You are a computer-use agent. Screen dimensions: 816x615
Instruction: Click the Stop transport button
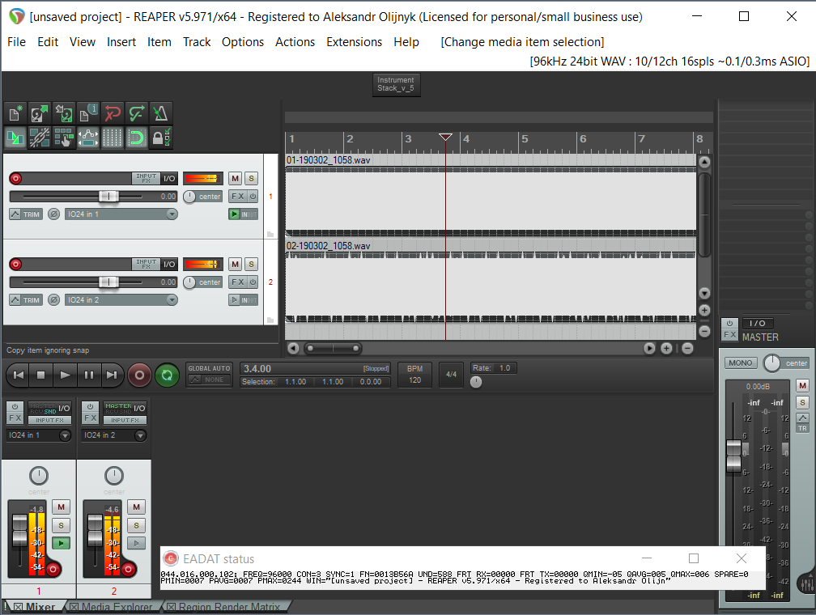tap(40, 375)
